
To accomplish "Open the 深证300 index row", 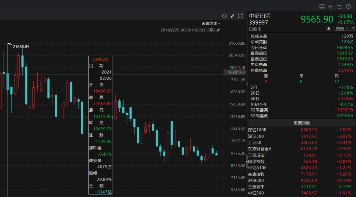I will (x=302, y=136).
